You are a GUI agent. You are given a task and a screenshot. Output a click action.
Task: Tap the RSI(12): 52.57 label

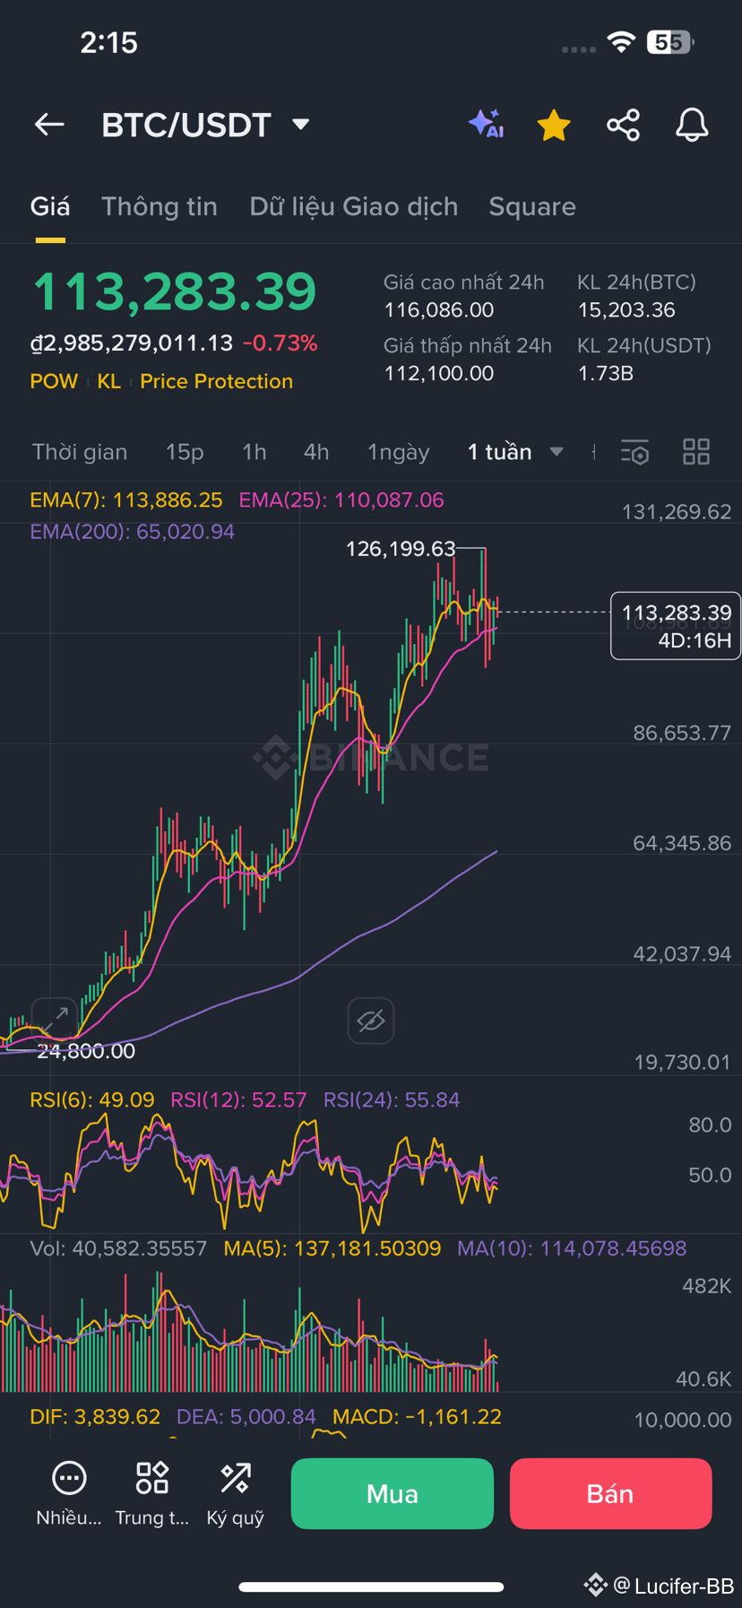238,1100
